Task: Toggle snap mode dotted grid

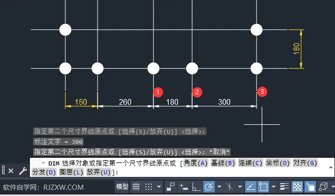Action: (x=149, y=187)
